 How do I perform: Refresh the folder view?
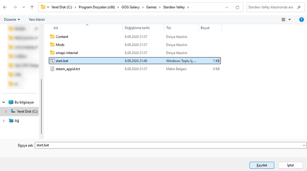[237, 7]
